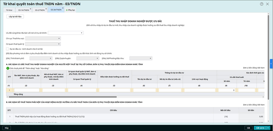Expand the blue side panel arrow
This screenshot has width=273, height=131.
271,63
